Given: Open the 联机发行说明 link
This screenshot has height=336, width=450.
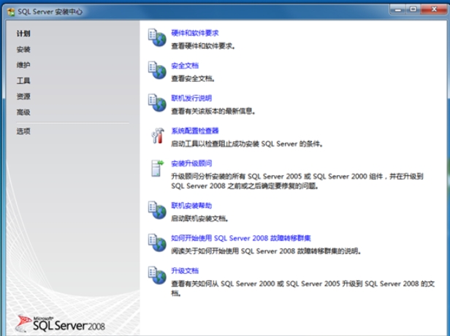Looking at the screenshot, I should 191,99.
